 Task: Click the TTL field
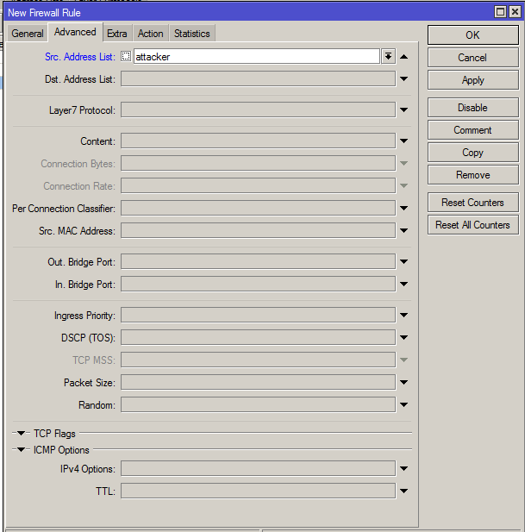coord(258,491)
